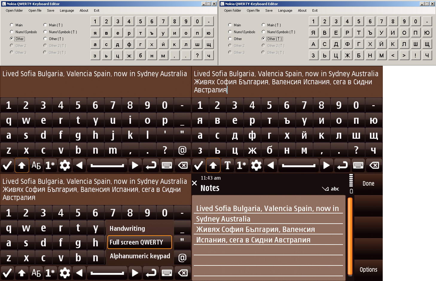The width and height of the screenshot is (436, 281).
Task: Tap keyboard icon on bottom-left screen
Action: [167, 273]
